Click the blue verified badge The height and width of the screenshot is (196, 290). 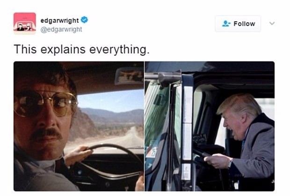pyautogui.click(x=85, y=20)
